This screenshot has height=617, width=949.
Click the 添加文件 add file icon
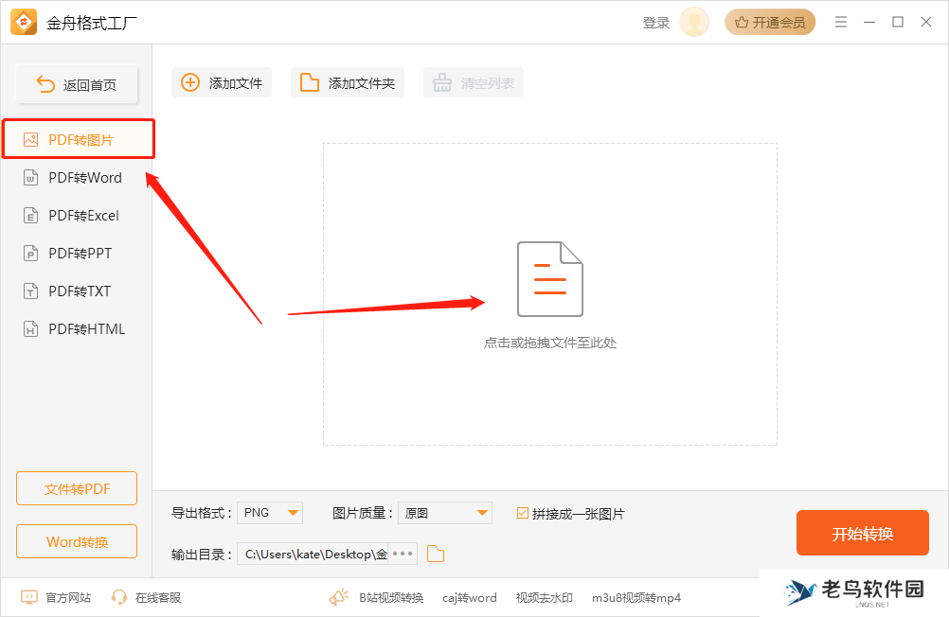pyautogui.click(x=191, y=82)
